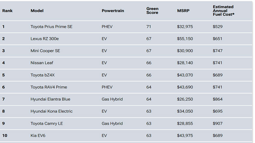255x143 pixels.
Task: Click the Green Score column header
Action: pos(152,11)
